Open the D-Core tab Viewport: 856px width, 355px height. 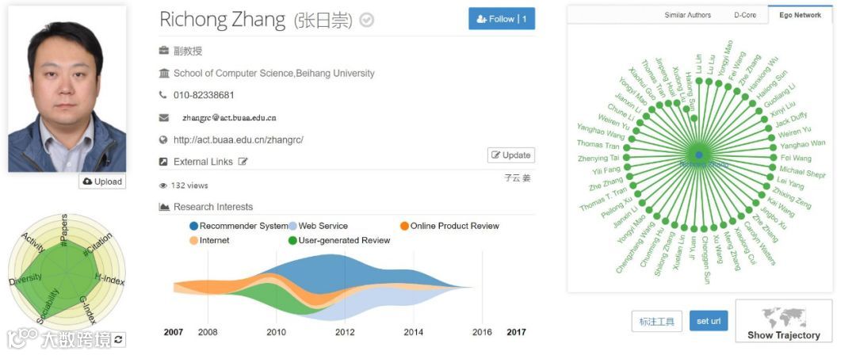pyautogui.click(x=744, y=15)
